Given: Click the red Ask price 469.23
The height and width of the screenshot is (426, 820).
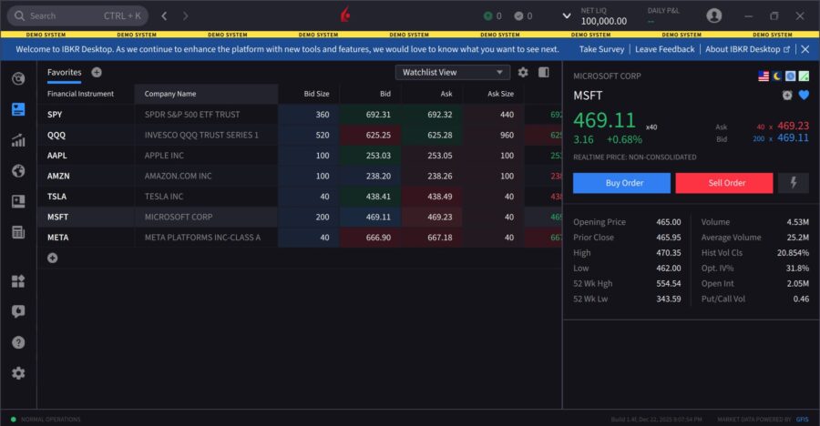Looking at the screenshot, I should [793, 126].
